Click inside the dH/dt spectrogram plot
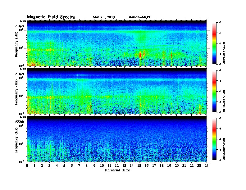The width and height of the screenshot is (246, 190). 117,43
